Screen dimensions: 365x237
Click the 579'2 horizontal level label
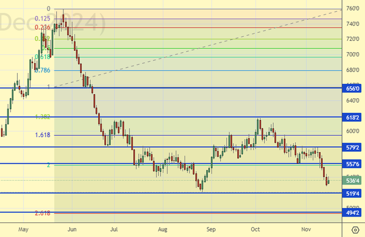pos(353,147)
